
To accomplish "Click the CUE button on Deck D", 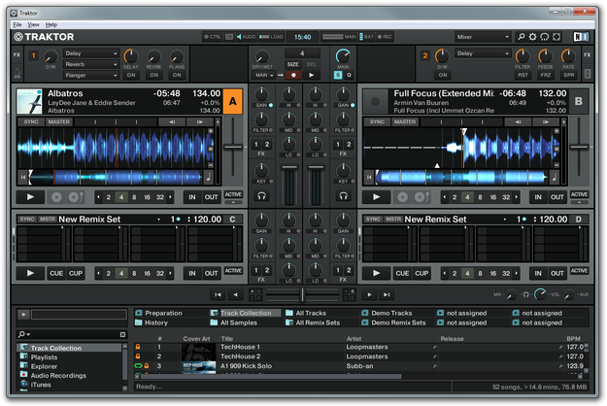I will [403, 273].
